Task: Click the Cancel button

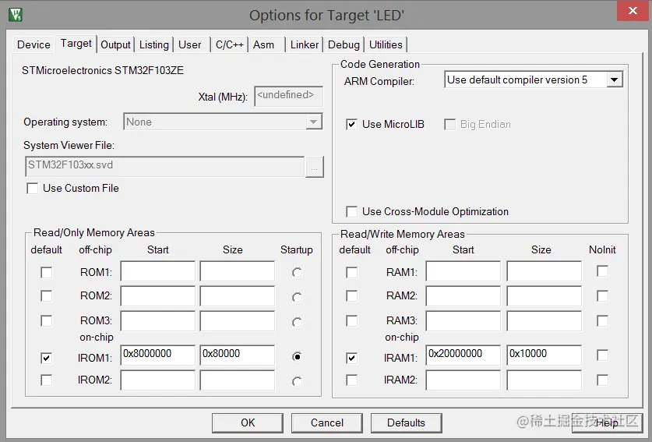Action: (327, 423)
